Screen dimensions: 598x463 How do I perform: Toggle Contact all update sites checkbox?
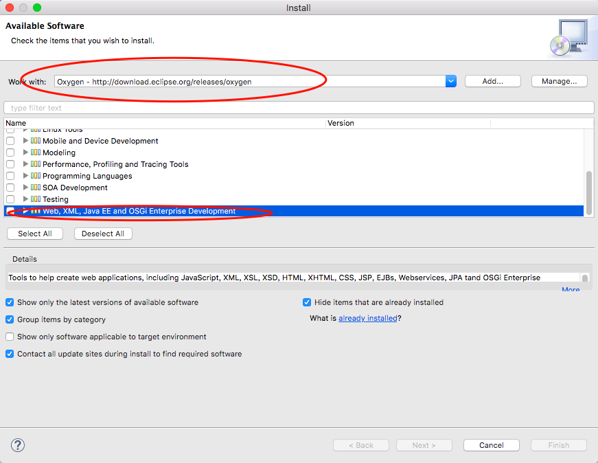pos(10,354)
